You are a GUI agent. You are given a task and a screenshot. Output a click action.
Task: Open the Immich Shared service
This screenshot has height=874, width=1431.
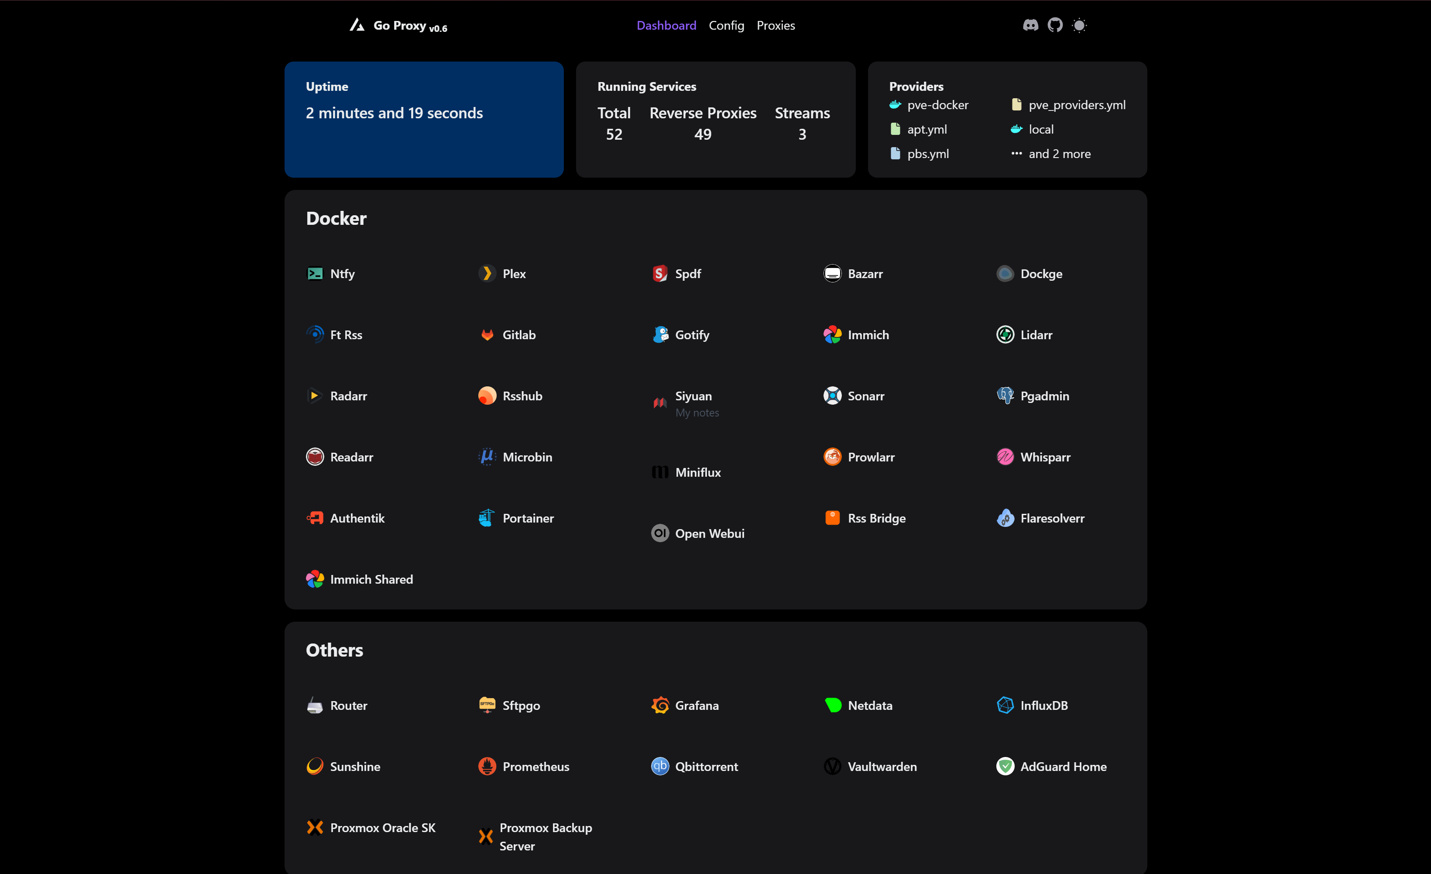(x=371, y=579)
